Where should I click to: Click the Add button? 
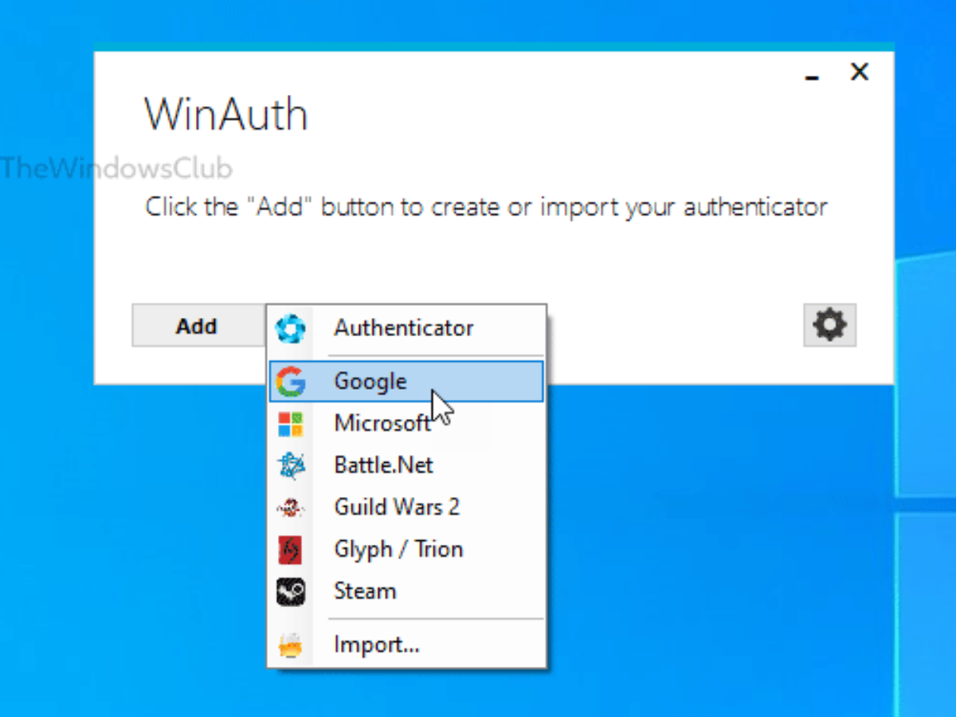tap(198, 326)
